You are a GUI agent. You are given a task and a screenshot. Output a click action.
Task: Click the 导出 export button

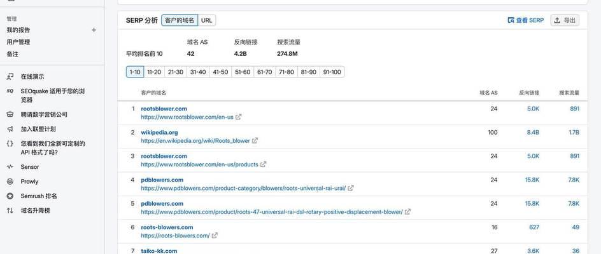(565, 20)
